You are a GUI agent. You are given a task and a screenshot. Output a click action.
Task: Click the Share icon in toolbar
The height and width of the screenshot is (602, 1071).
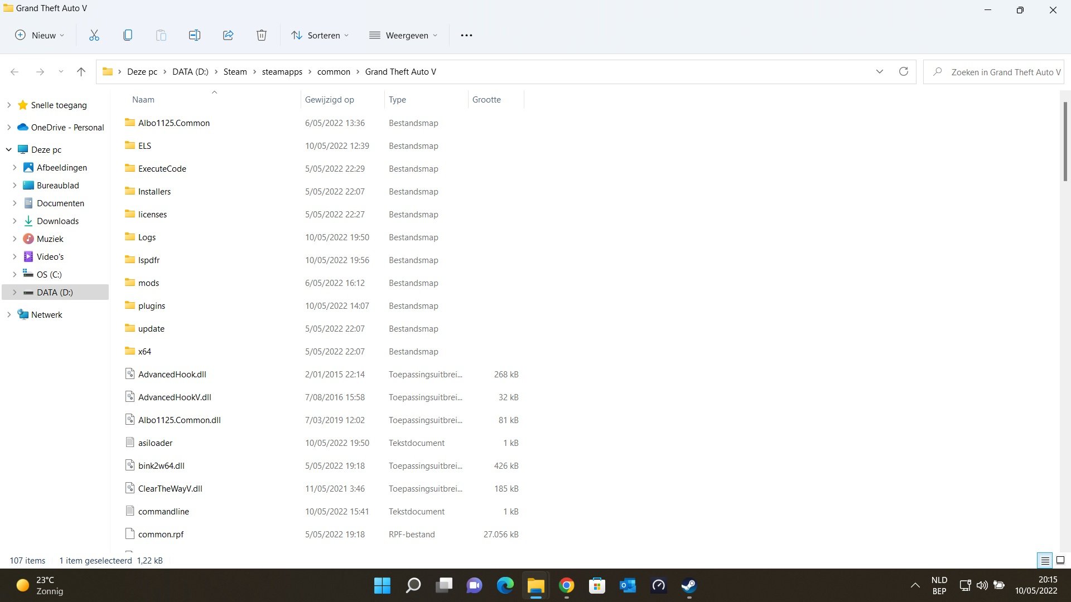pyautogui.click(x=228, y=35)
